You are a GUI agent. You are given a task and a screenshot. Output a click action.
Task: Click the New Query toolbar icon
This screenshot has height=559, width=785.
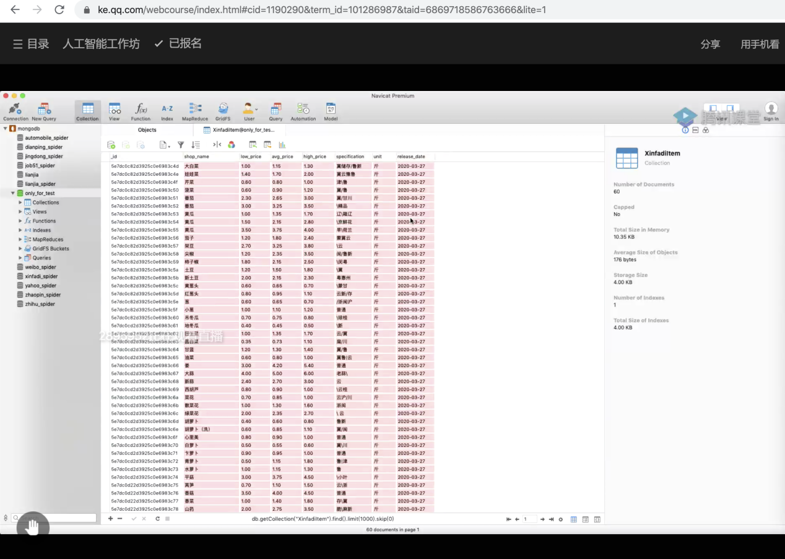[44, 110]
